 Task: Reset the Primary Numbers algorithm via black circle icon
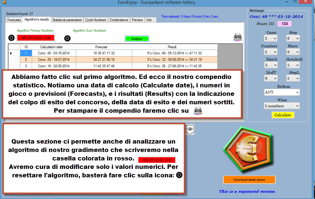(x=11, y=38)
